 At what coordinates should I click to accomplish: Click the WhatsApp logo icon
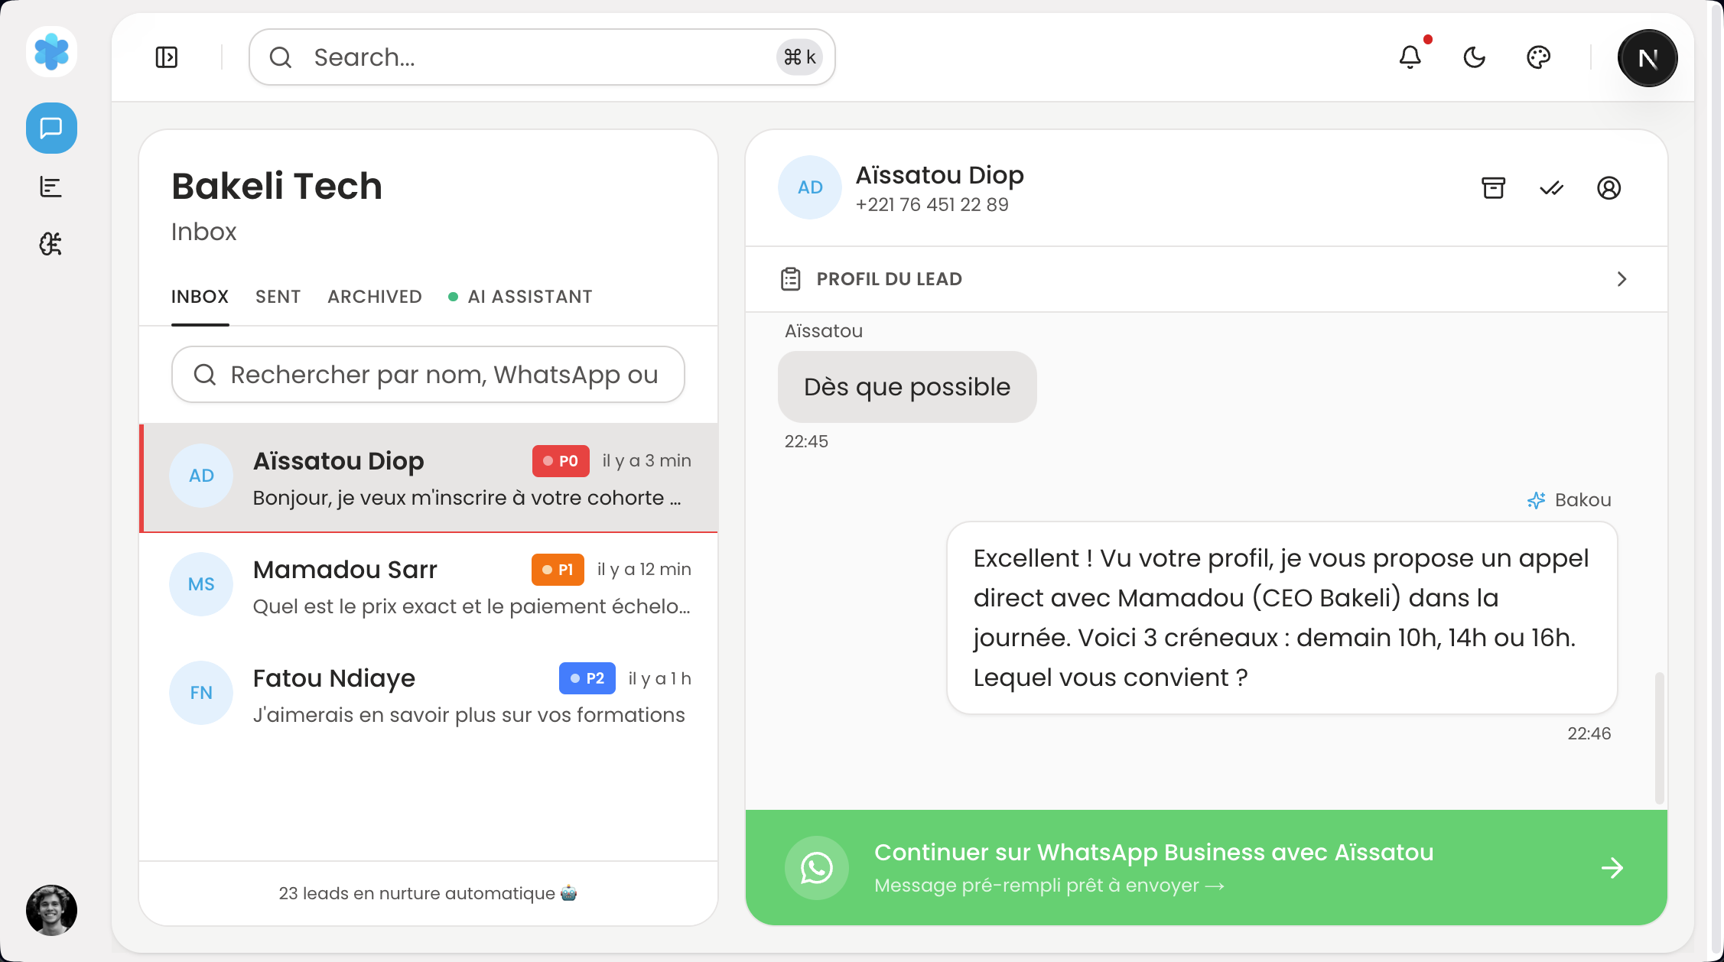click(x=816, y=868)
